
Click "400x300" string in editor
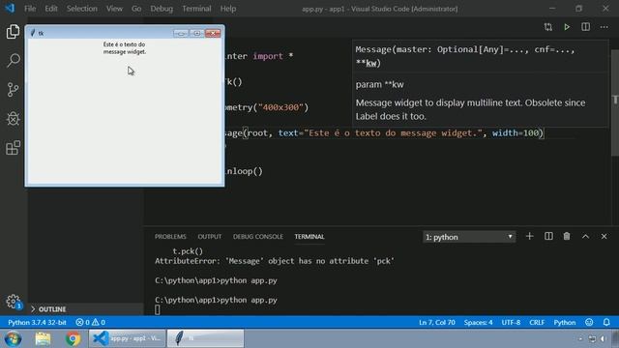[x=280, y=107]
